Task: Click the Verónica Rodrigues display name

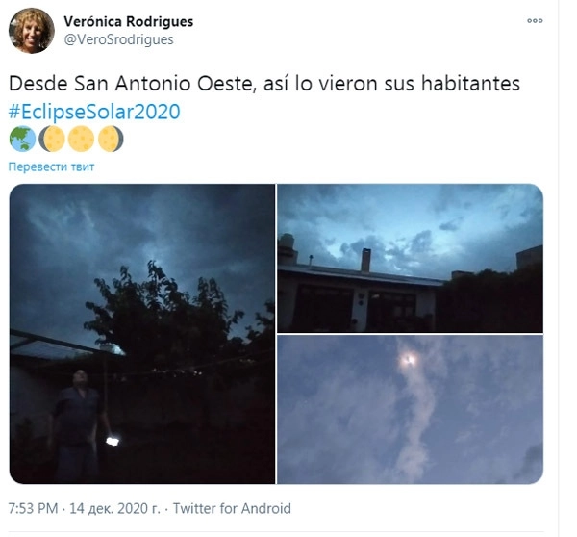Action: [x=129, y=21]
